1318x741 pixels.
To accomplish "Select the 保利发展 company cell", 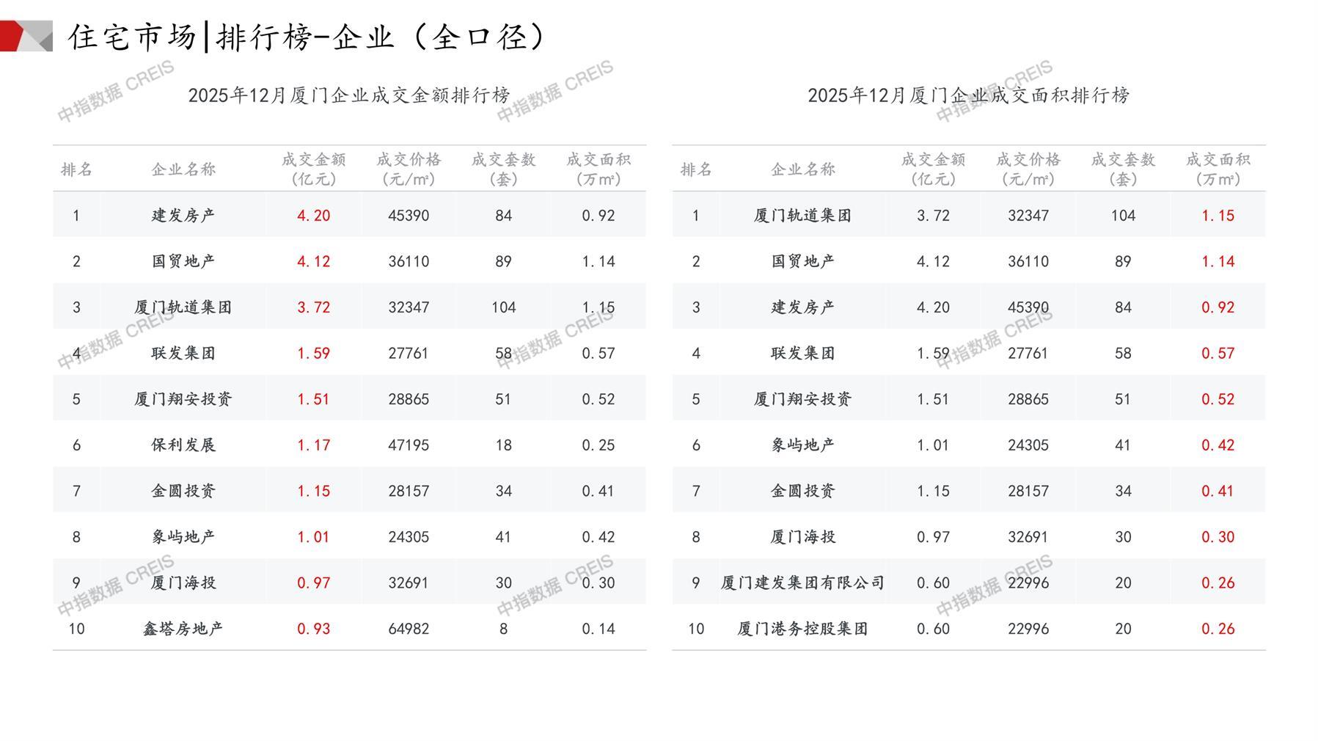I will (x=183, y=445).
